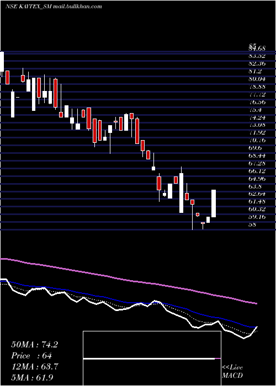
Task: Click the NSE KAYTEX_SM chart title
Action: 28,7
